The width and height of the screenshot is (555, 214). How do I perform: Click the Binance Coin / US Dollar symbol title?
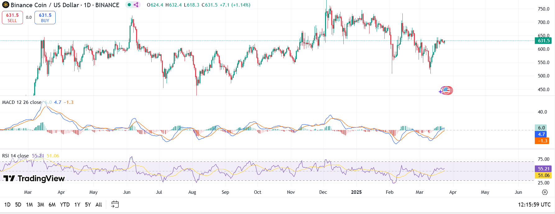[x=65, y=5]
